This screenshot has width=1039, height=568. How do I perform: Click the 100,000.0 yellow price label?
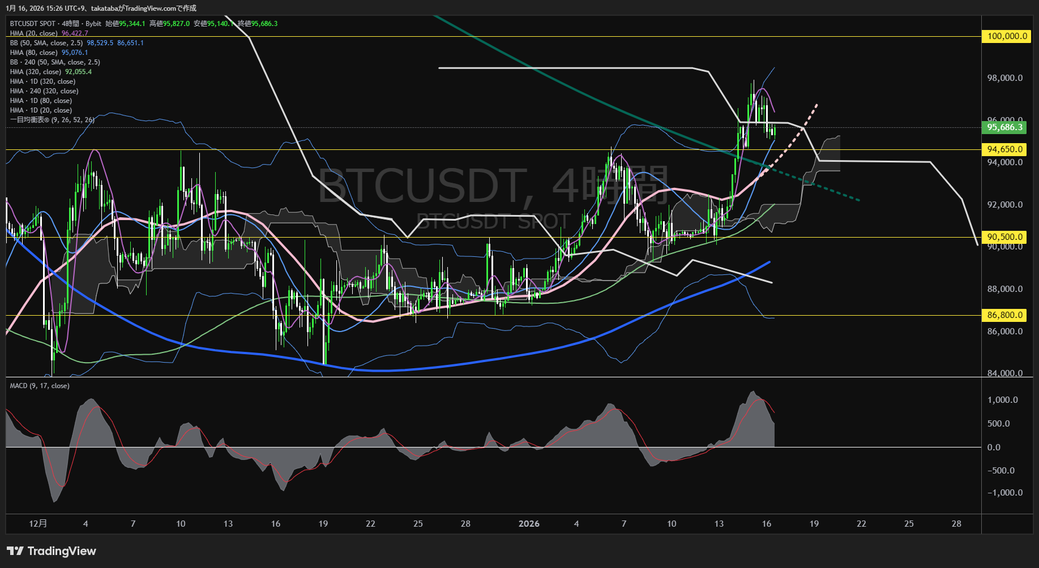tap(1006, 36)
